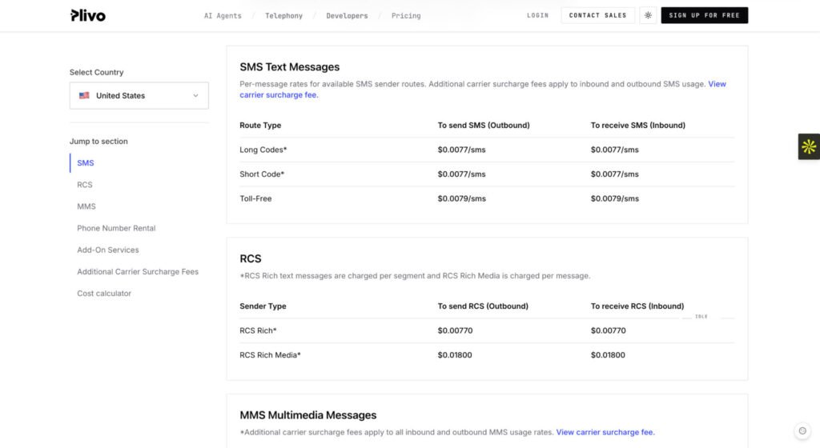Click the 'MMS Multimedia Messages' heading
The height and width of the screenshot is (448, 820).
coord(308,415)
